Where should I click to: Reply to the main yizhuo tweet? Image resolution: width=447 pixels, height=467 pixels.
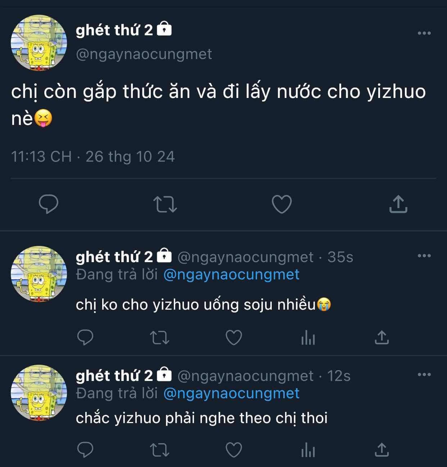tap(49, 204)
